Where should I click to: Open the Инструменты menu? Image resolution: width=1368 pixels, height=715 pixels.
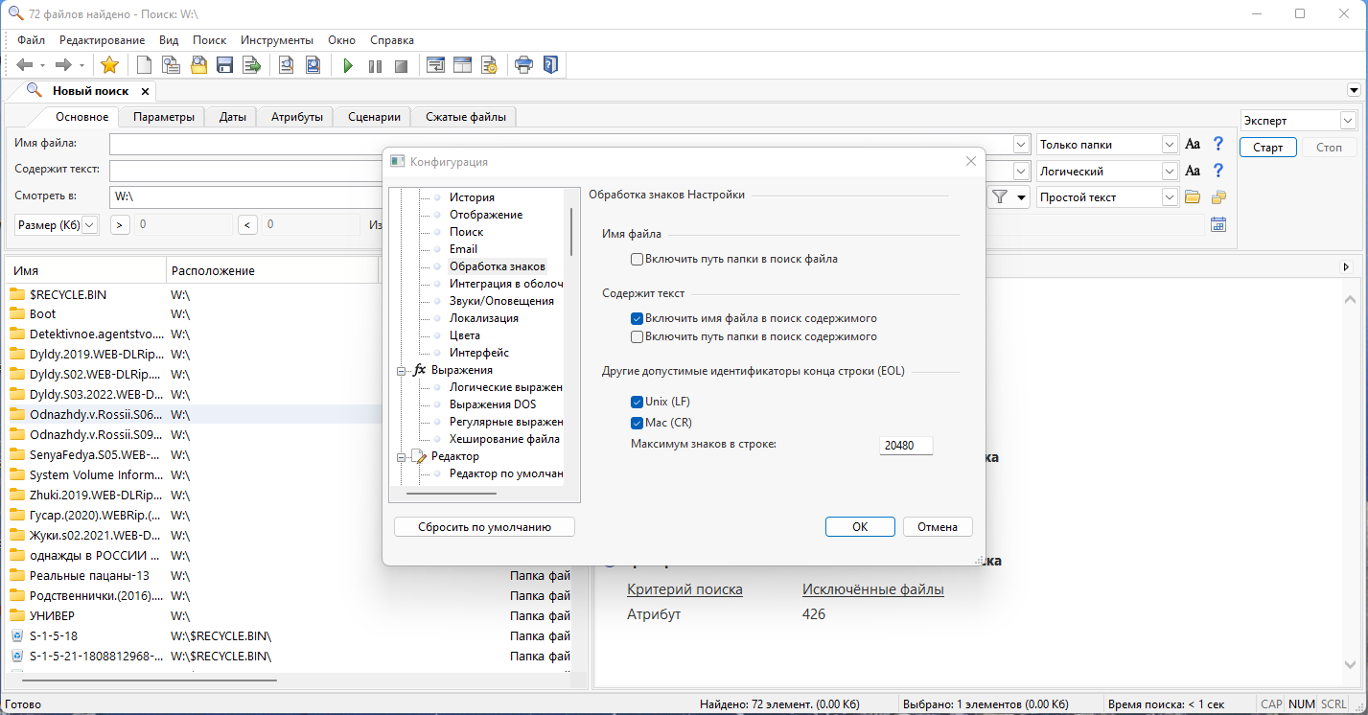coord(277,40)
